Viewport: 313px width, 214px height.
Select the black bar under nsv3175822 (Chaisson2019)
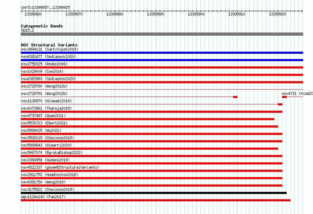coord(154,193)
